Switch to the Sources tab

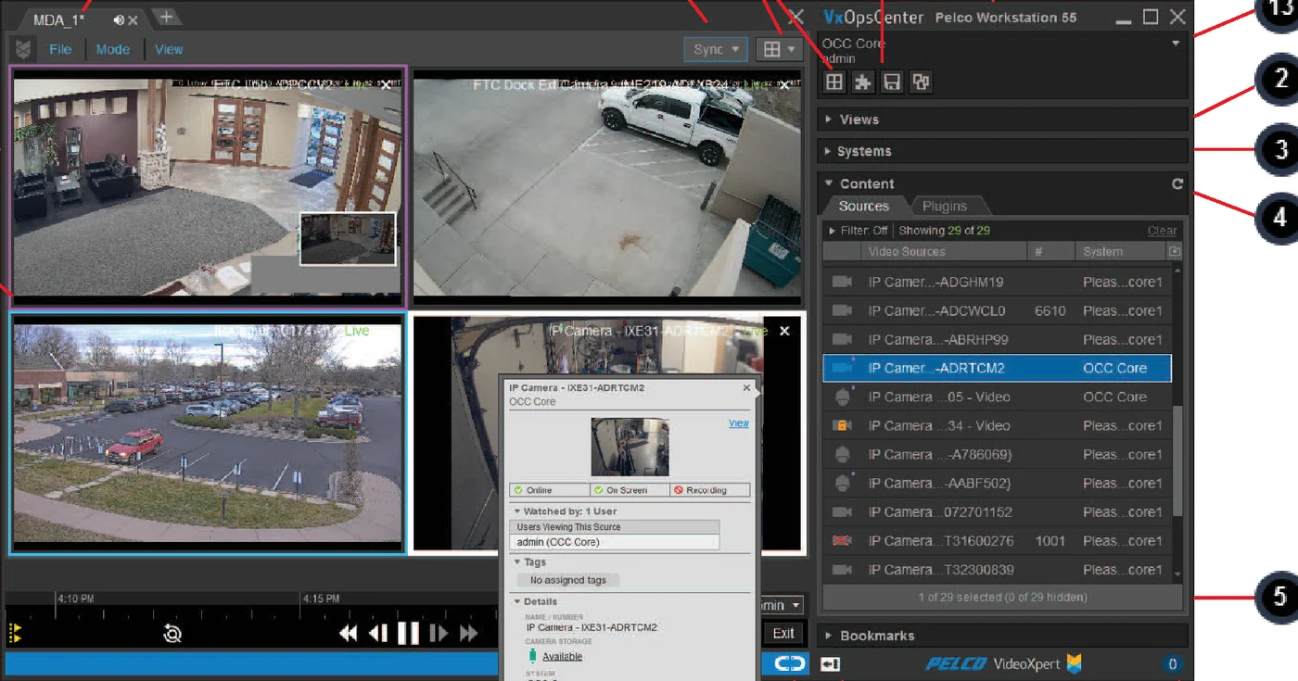863,207
